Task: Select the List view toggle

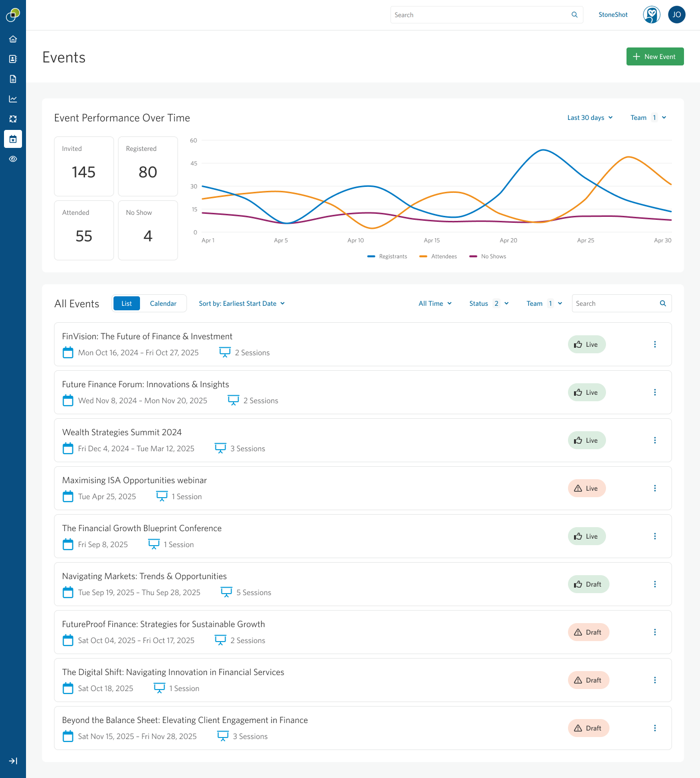Action: (x=126, y=303)
